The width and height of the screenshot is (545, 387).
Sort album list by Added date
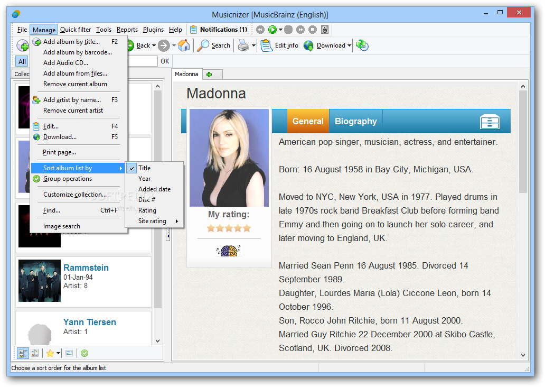(154, 189)
